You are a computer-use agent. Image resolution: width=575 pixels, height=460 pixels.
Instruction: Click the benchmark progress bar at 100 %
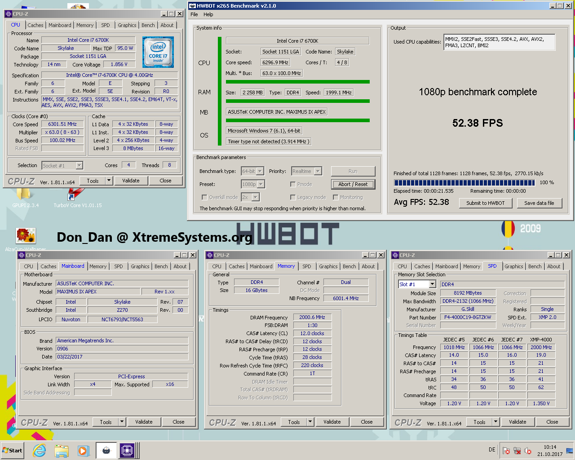[464, 183]
